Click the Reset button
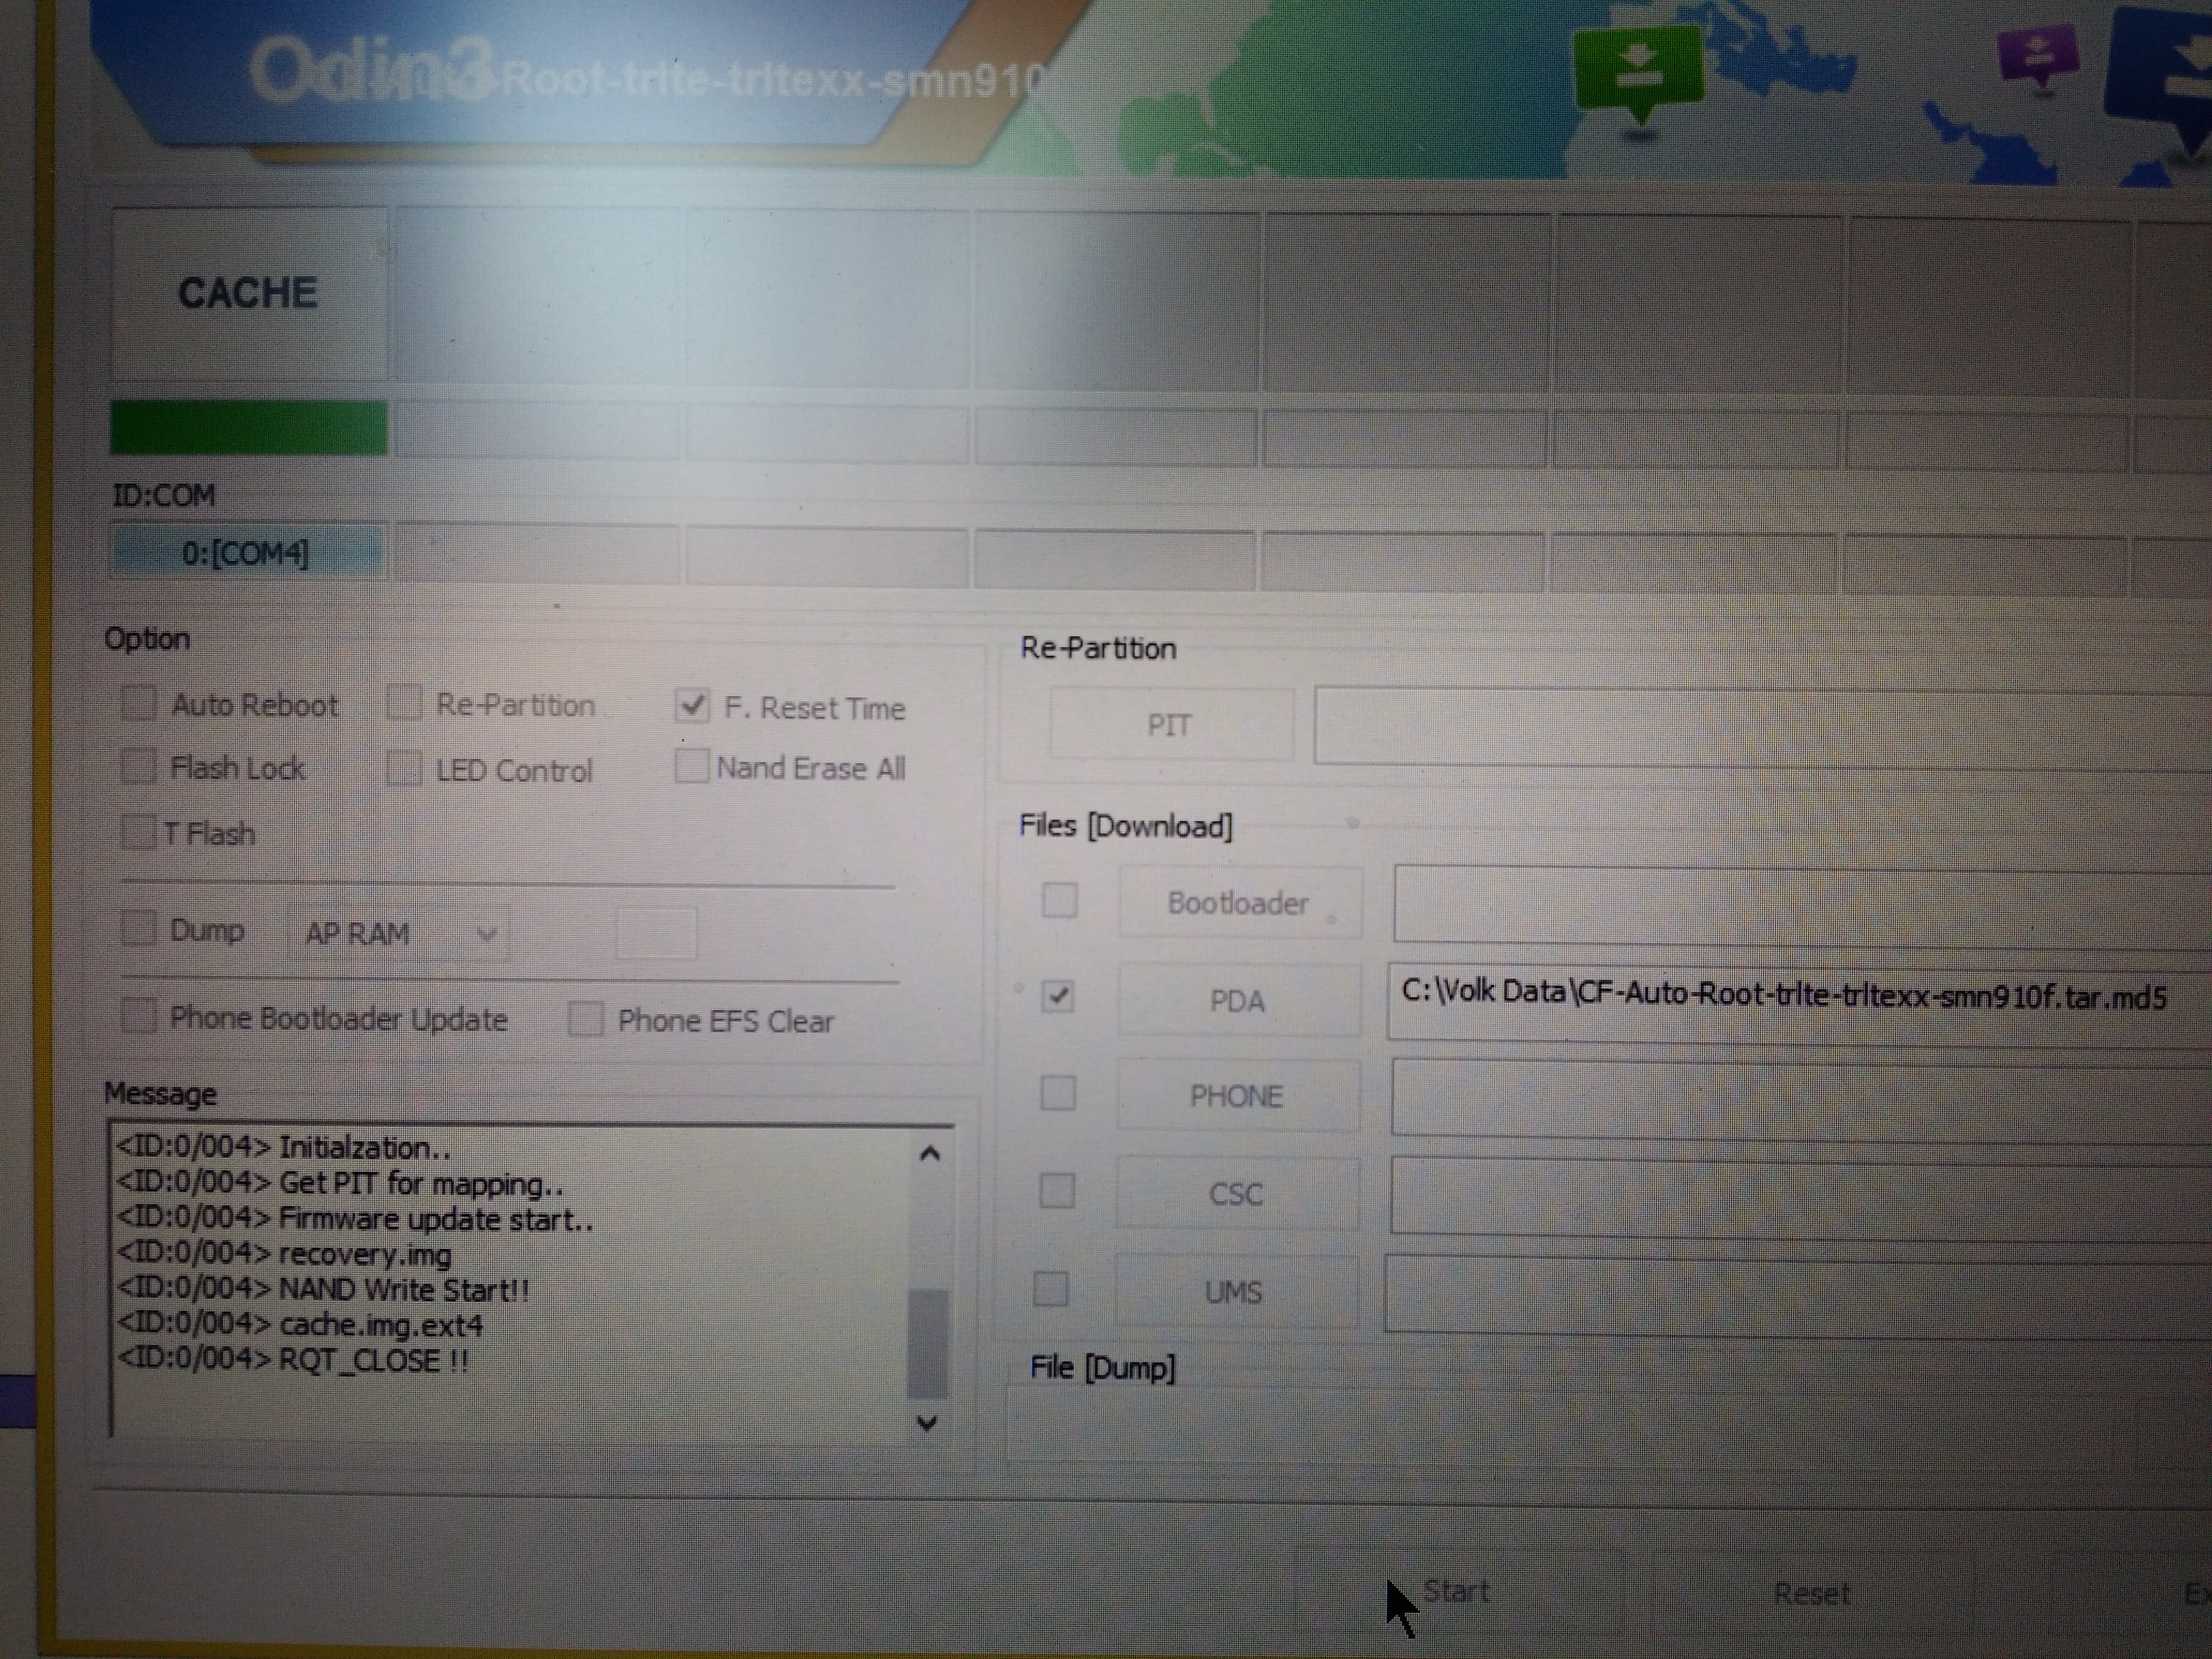This screenshot has height=1659, width=2212. pos(1811,1593)
